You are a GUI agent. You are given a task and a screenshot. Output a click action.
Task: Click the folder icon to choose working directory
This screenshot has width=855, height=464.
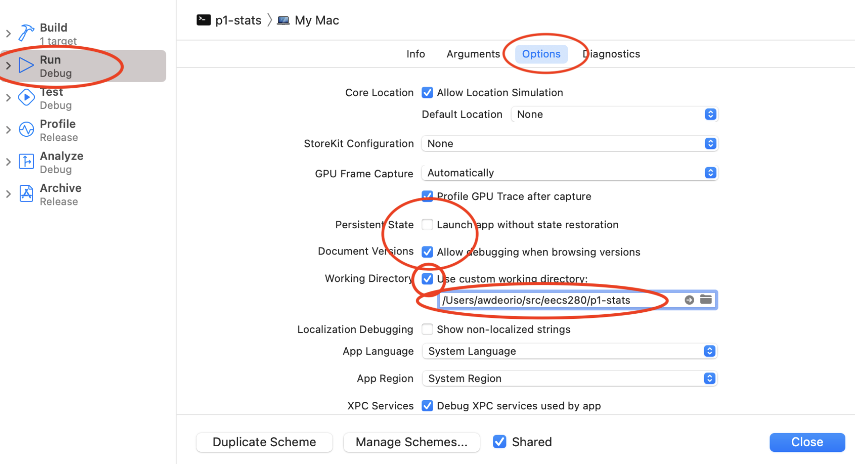pyautogui.click(x=706, y=300)
